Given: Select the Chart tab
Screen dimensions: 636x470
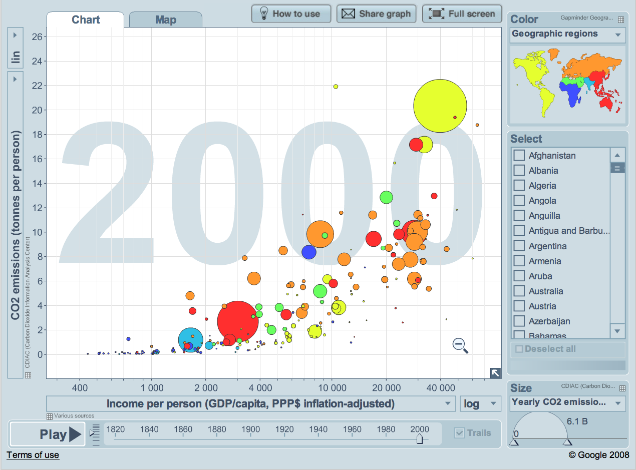Looking at the screenshot, I should 86,20.
